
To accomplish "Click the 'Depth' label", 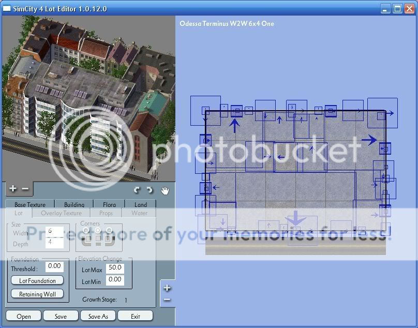I will (21, 244).
